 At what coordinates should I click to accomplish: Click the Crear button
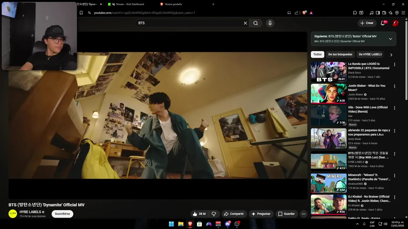pos(367,23)
